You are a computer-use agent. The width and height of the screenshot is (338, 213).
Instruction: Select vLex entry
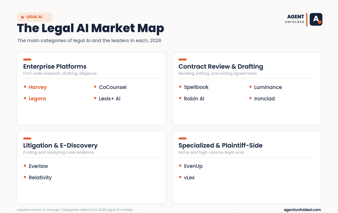coord(189,178)
